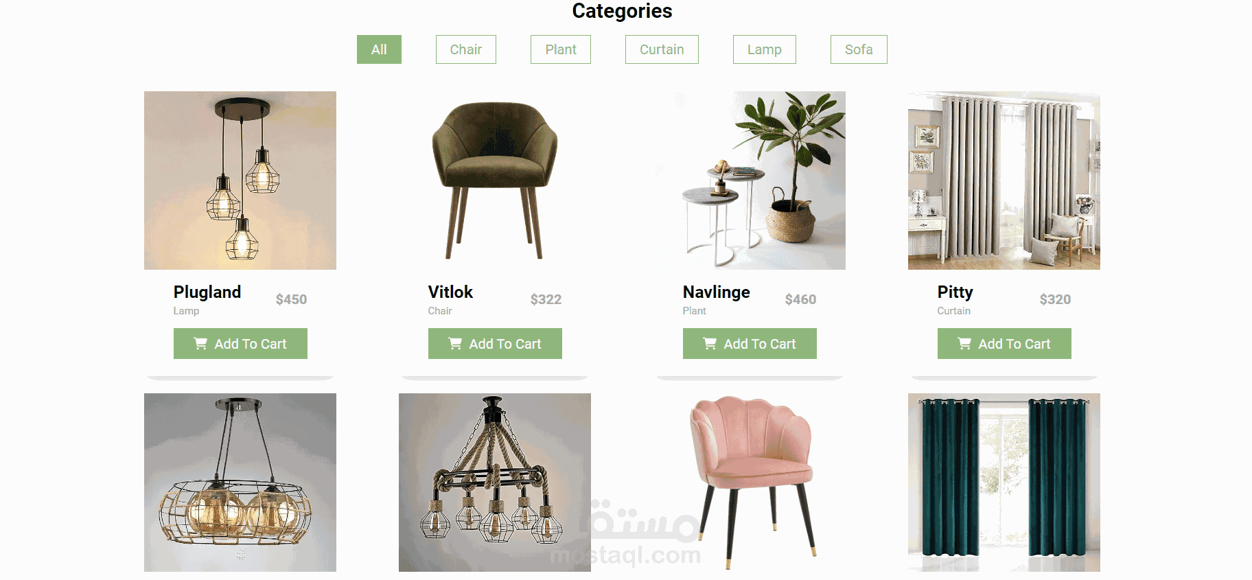Show only Curtain products
The height and width of the screenshot is (580, 1252).
point(662,49)
